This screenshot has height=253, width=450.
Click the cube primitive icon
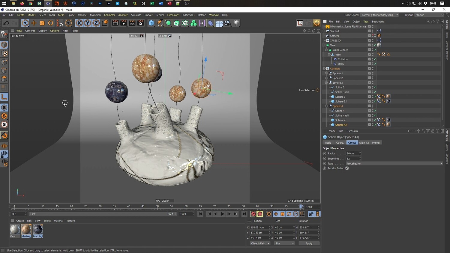tap(151, 23)
